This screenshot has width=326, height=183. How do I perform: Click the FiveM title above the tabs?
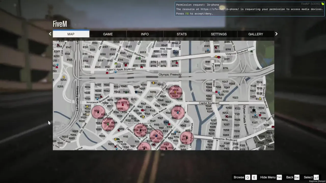point(60,24)
